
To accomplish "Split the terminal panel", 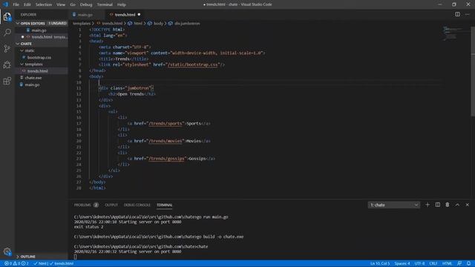I will [438, 205].
